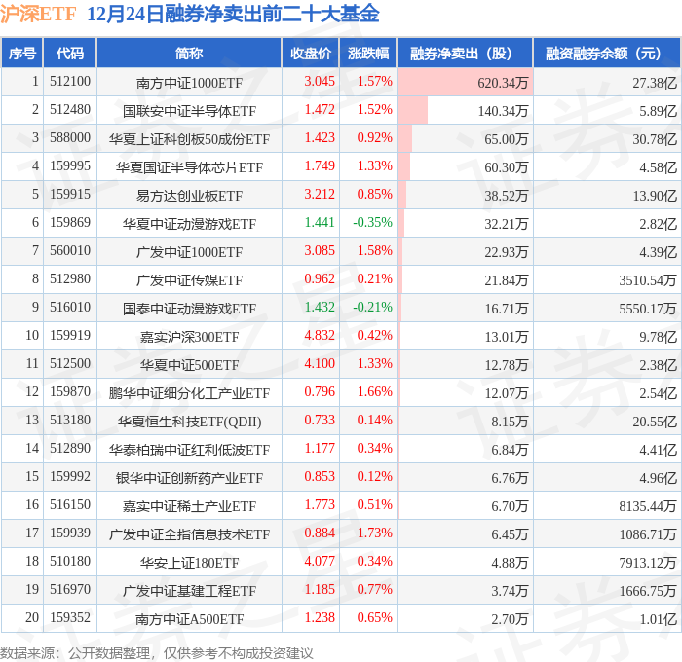Click the 代码 column header
Viewport: 682px width, 662px height.
69,53
